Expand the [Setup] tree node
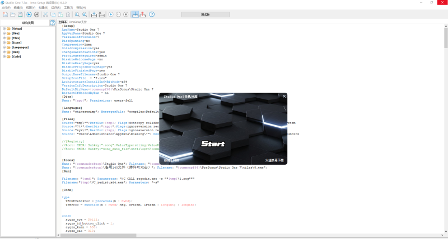Image resolution: width=448 pixels, height=239 pixels. 4,28
